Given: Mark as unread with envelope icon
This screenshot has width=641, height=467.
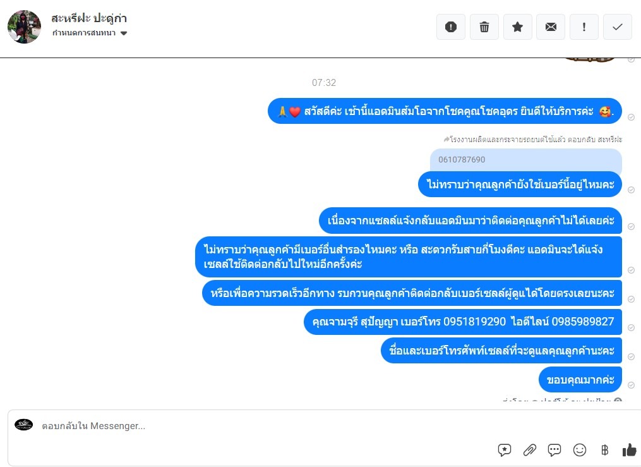Looking at the screenshot, I should pyautogui.click(x=551, y=27).
